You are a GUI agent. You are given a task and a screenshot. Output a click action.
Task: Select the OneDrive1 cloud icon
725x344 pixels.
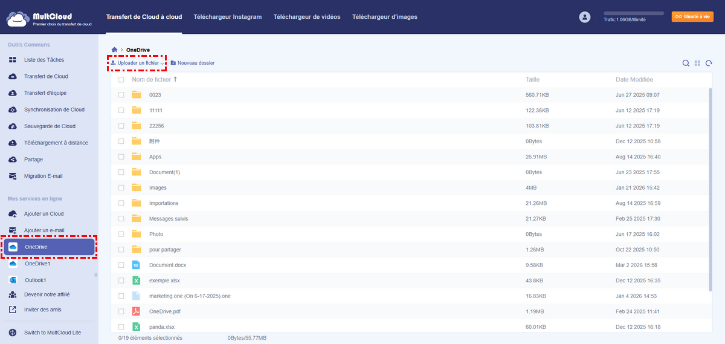click(13, 264)
